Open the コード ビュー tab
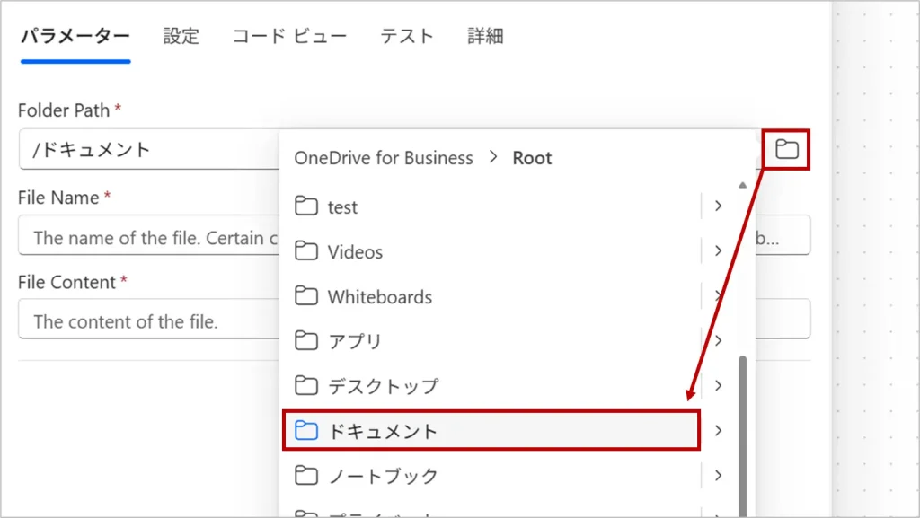 (289, 37)
